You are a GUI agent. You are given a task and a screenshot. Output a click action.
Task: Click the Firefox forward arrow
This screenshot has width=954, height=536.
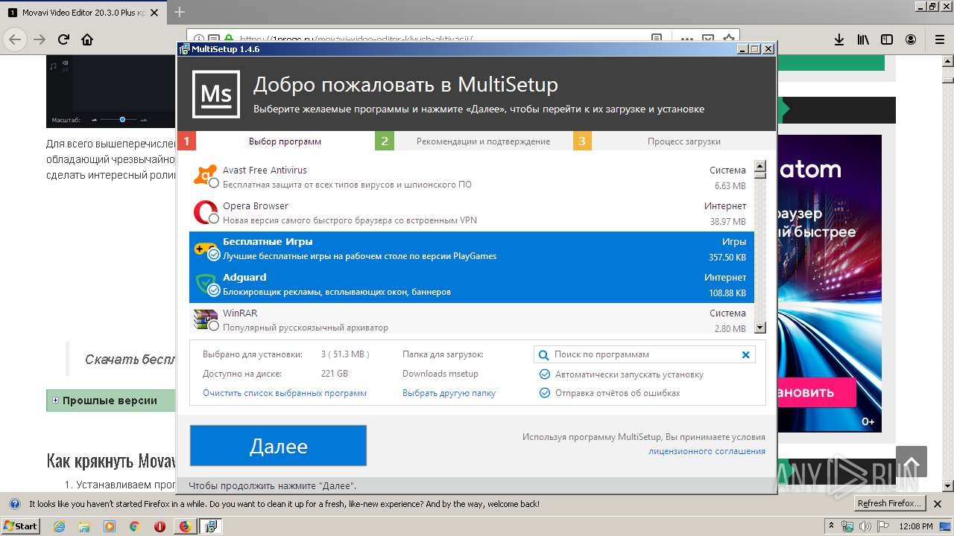point(40,39)
